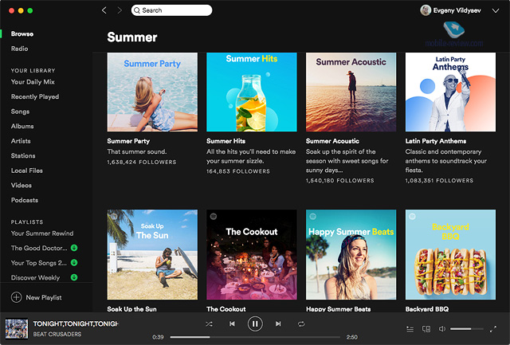Image resolution: width=510 pixels, height=345 pixels.
Task: Click the Summer Hits title link
Action: click(226, 141)
